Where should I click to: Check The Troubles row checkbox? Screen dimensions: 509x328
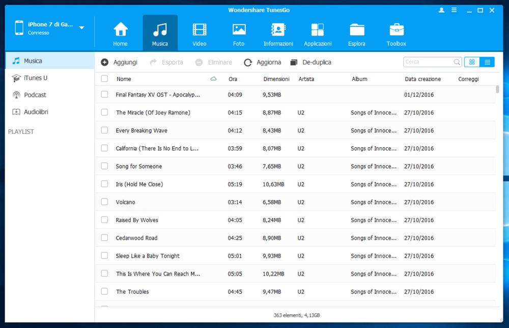tap(104, 291)
